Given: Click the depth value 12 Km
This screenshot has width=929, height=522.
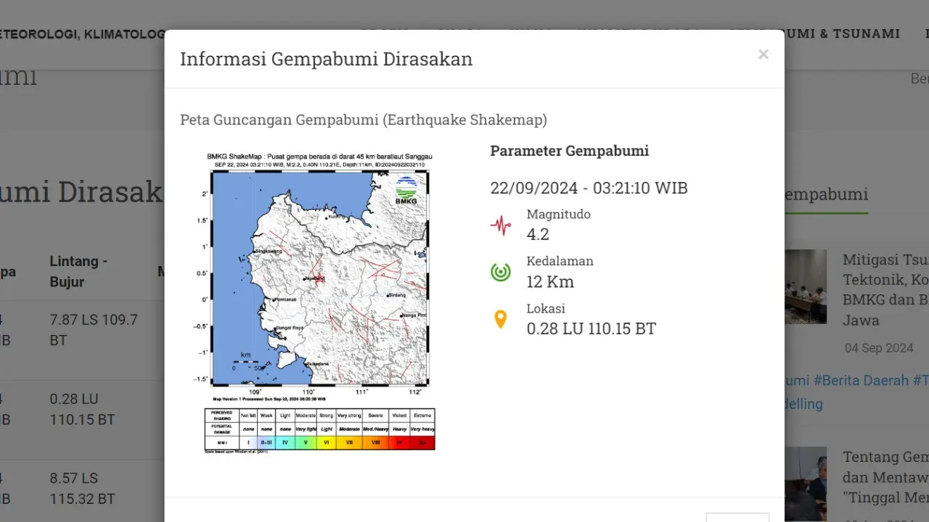Looking at the screenshot, I should (551, 281).
